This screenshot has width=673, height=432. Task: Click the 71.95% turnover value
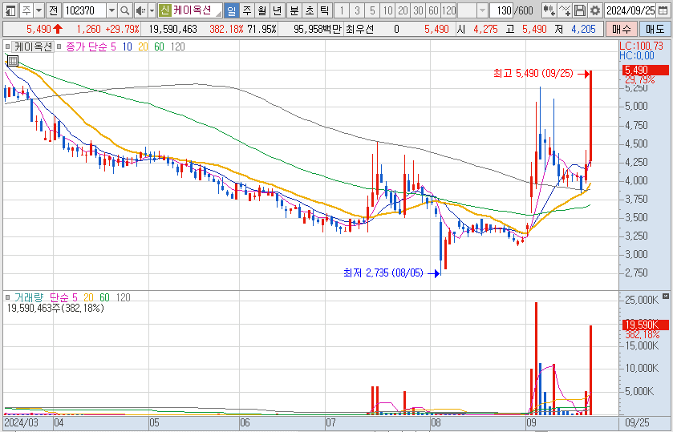point(261,29)
